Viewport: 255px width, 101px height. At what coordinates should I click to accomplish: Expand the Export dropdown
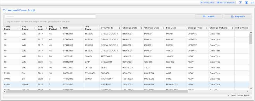point(237,16)
